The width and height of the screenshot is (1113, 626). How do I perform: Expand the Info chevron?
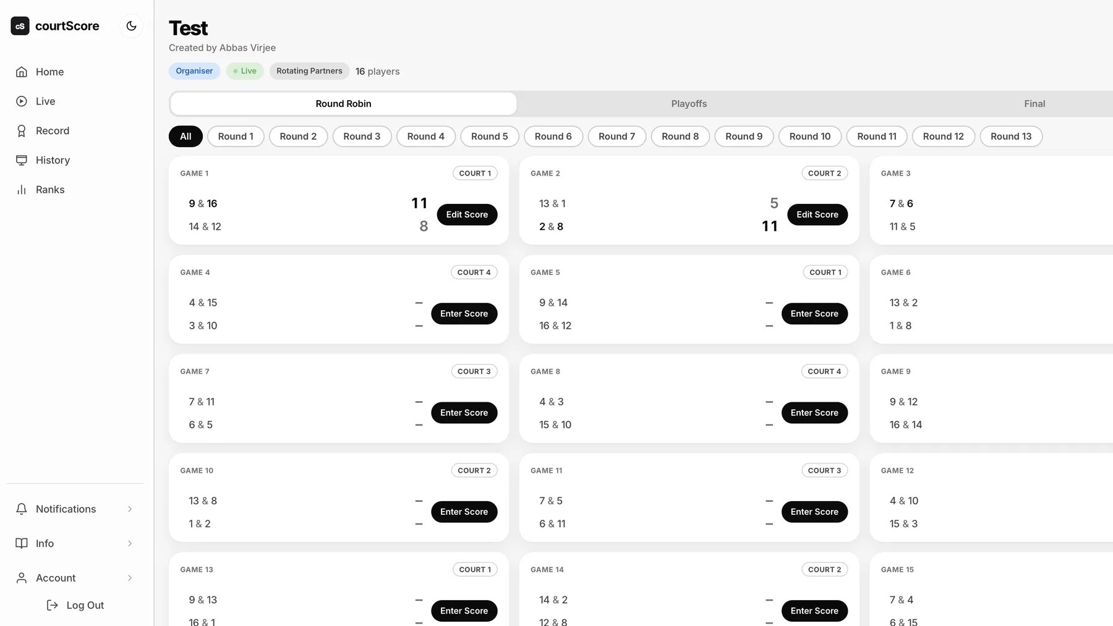[130, 543]
